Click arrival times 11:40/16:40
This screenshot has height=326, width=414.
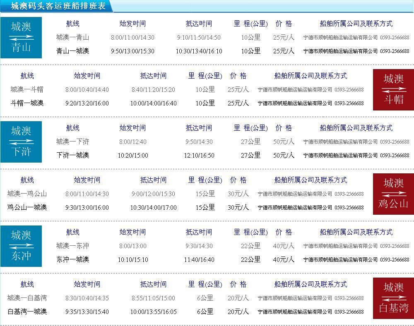(x=199, y=259)
